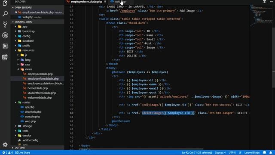Open the Manage gear icon
Screen dimensions: 275x155
click(x=5, y=145)
